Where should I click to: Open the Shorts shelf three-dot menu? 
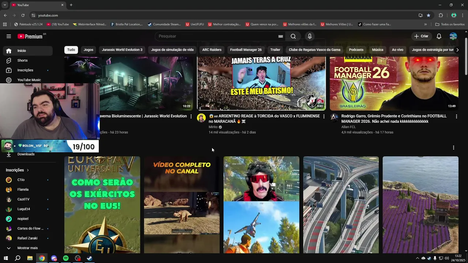pos(453,148)
